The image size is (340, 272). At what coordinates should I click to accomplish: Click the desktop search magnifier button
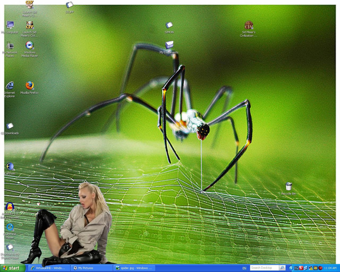282,268
